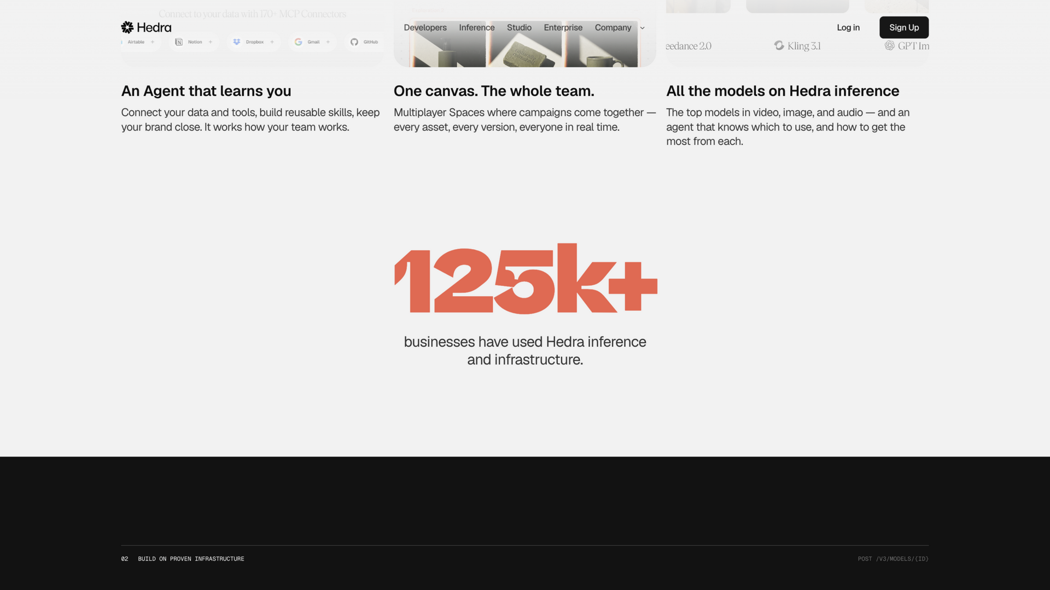Click the plus next to Gmail
The height and width of the screenshot is (590, 1050).
328,42
